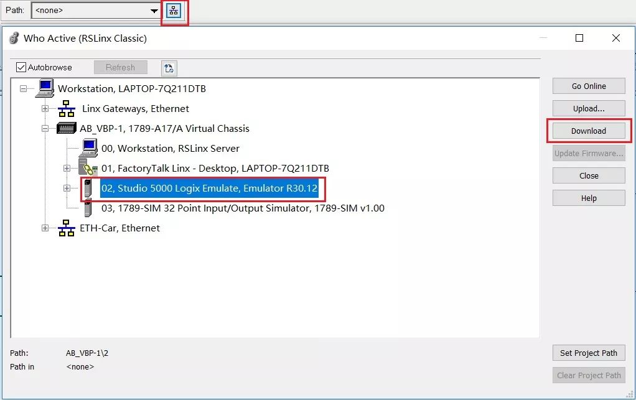Select 00, Workstation, RSLinx Server row
The width and height of the screenshot is (636, 400).
point(171,148)
